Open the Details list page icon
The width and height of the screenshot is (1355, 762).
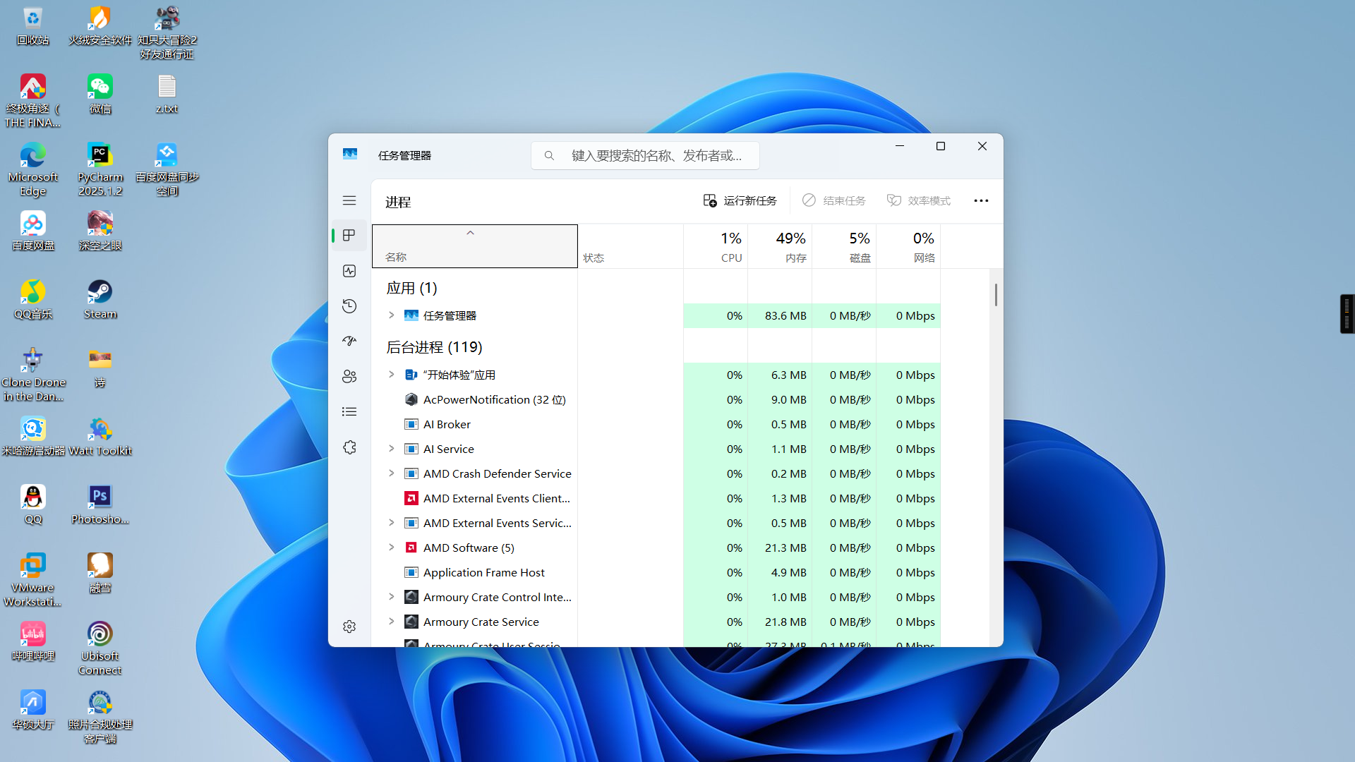pos(349,412)
